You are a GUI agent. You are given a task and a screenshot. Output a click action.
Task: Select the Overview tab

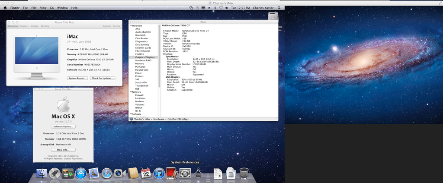click(x=13, y=26)
